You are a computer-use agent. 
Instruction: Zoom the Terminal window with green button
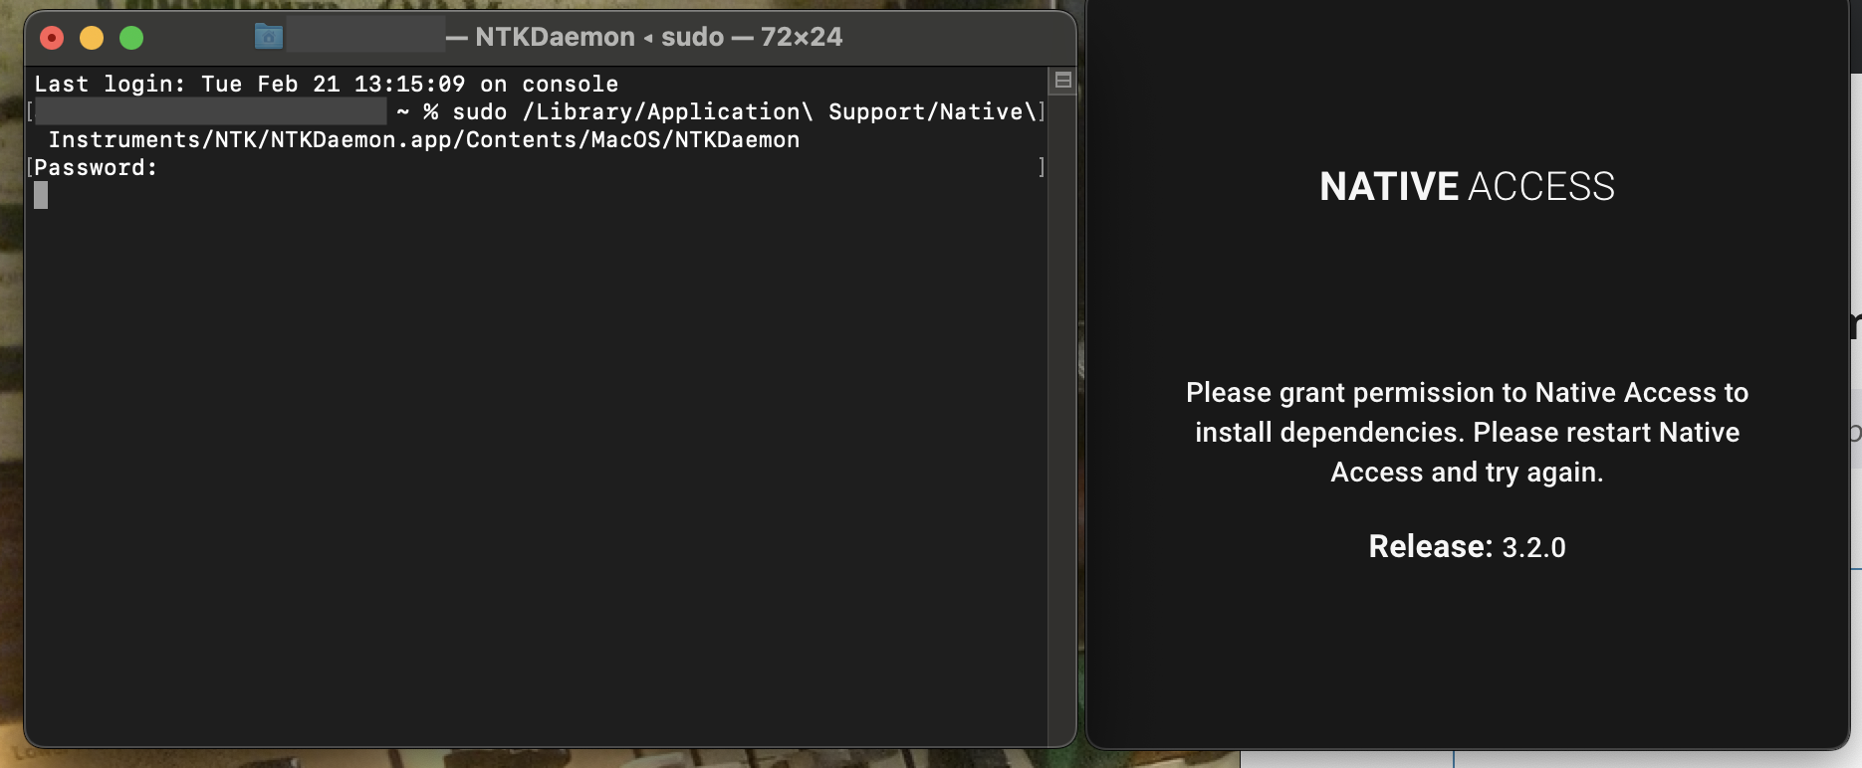click(131, 38)
